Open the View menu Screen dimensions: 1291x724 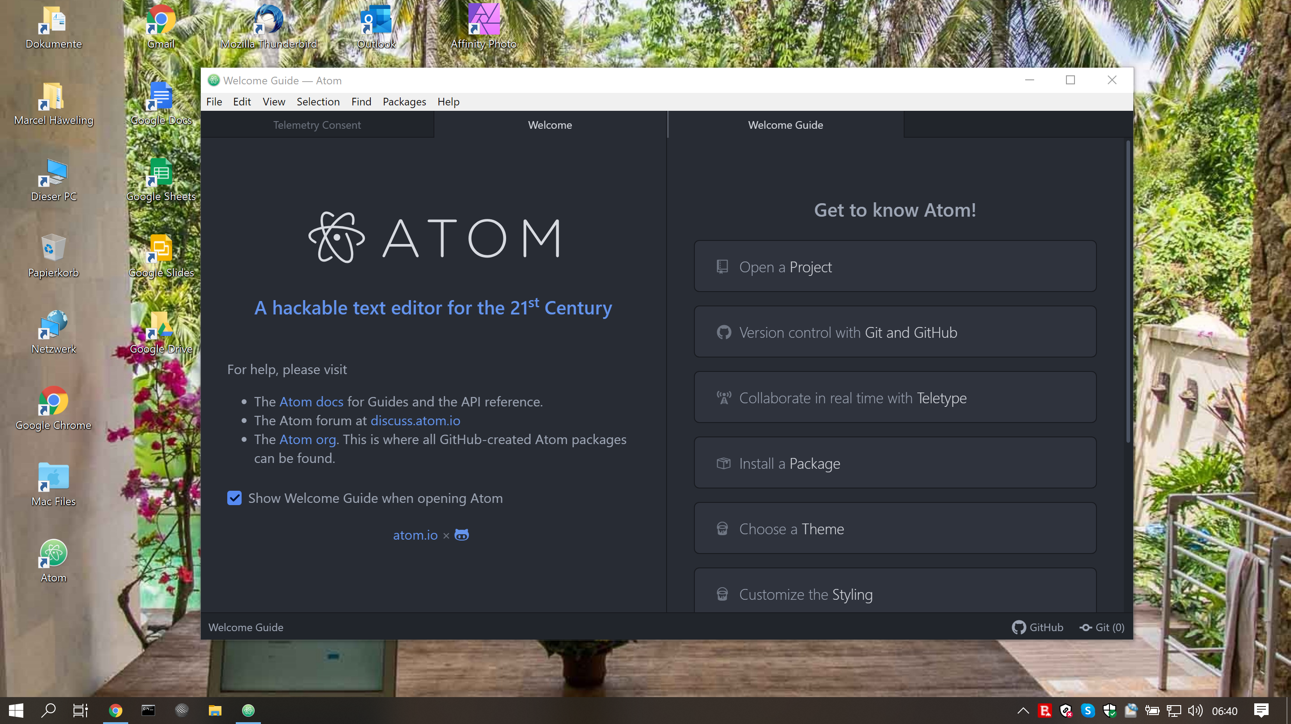pos(273,101)
